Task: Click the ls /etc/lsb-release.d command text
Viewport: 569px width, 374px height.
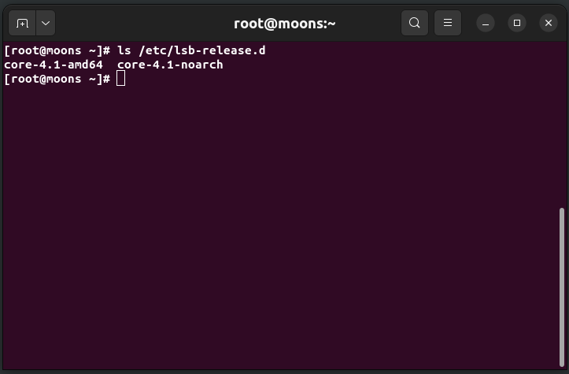Action: (191, 50)
